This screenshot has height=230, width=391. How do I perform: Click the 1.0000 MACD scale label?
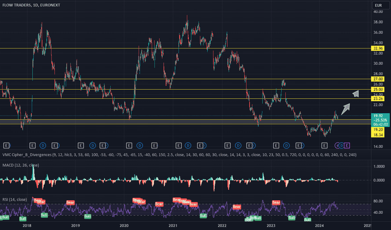pos(379,166)
